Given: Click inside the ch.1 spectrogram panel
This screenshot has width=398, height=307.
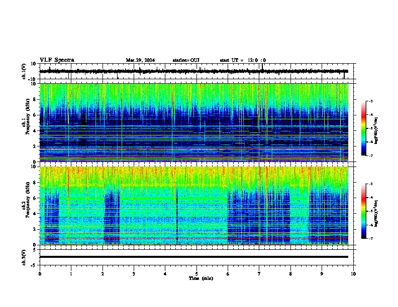Looking at the screenshot, I should [194, 122].
